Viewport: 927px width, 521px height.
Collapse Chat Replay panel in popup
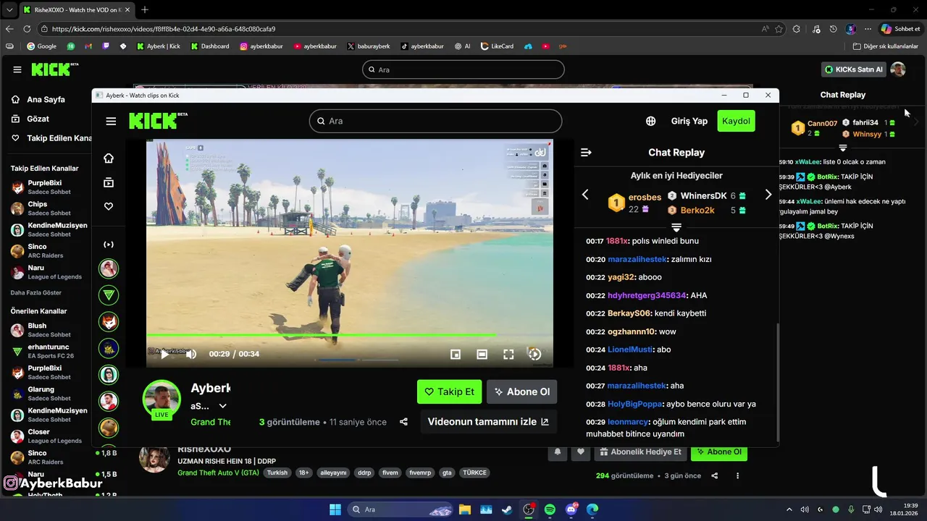pos(586,152)
